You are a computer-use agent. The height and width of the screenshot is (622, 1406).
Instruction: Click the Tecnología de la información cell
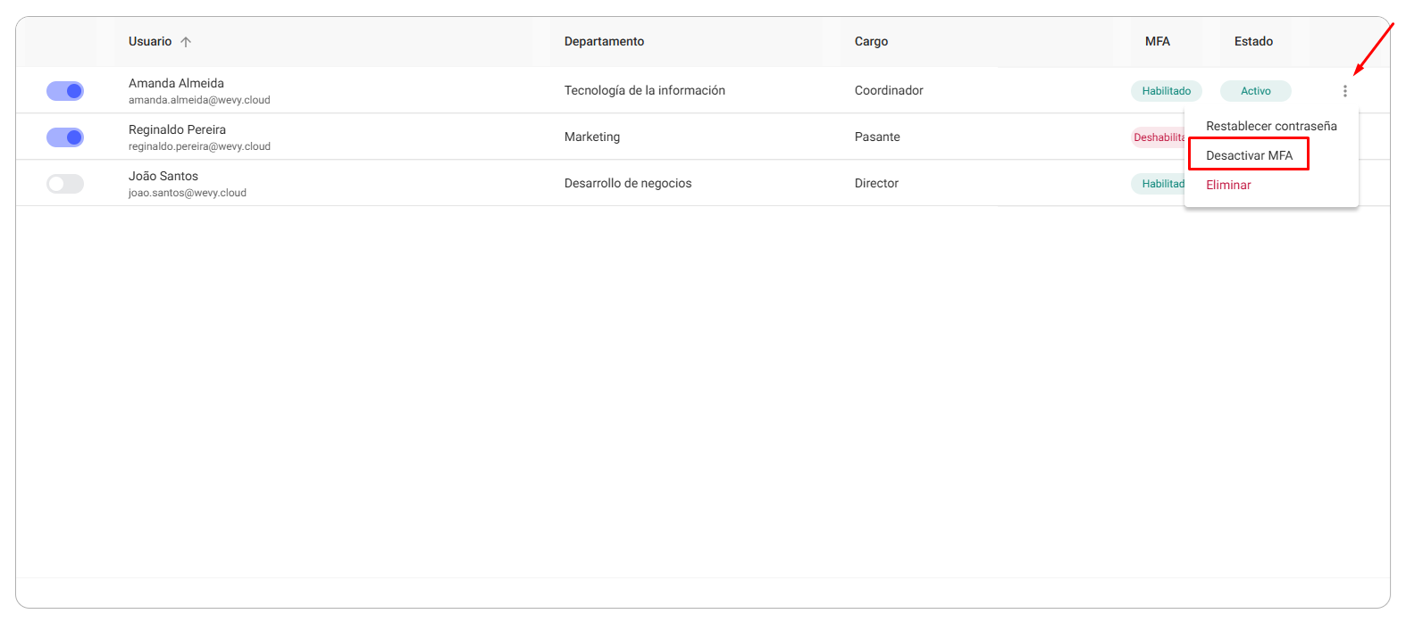coord(645,91)
